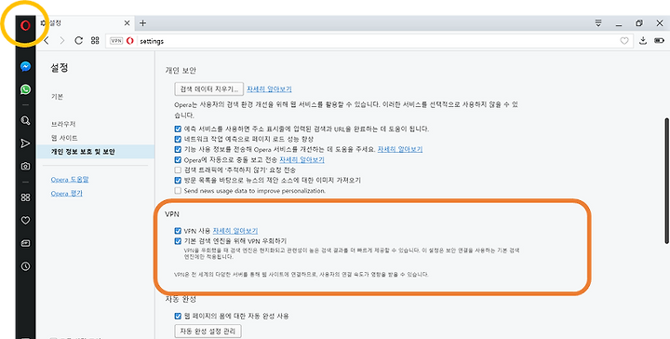Open Speed Dial grid in sidebar
Viewport: 670px width, 339px height.
tap(26, 197)
